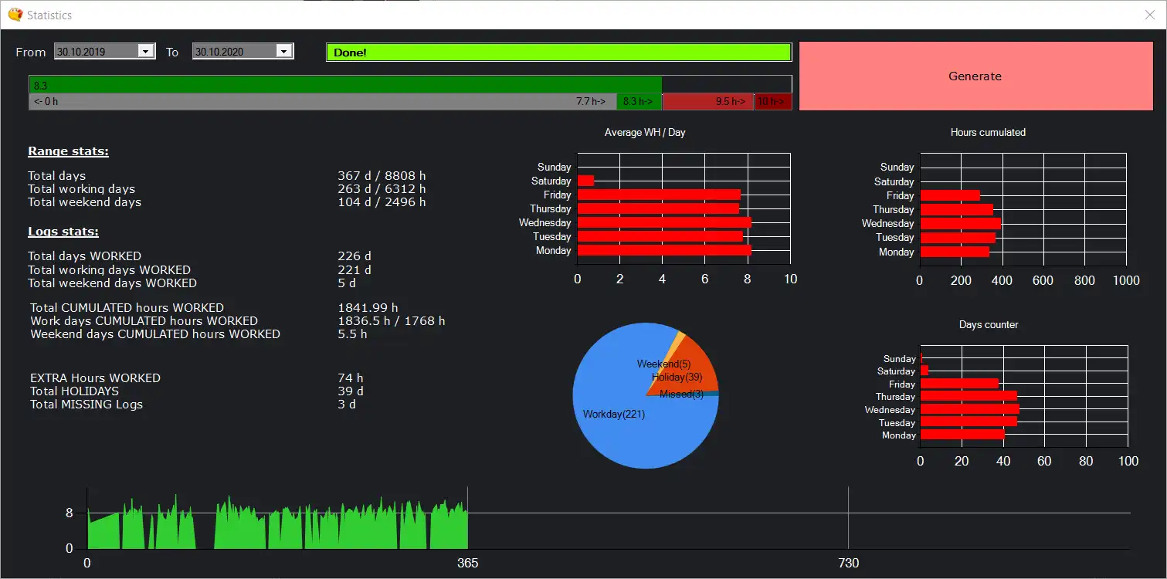The height and width of the screenshot is (579, 1167).
Task: Click the 10 h-> dark red segment
Action: [x=773, y=101]
